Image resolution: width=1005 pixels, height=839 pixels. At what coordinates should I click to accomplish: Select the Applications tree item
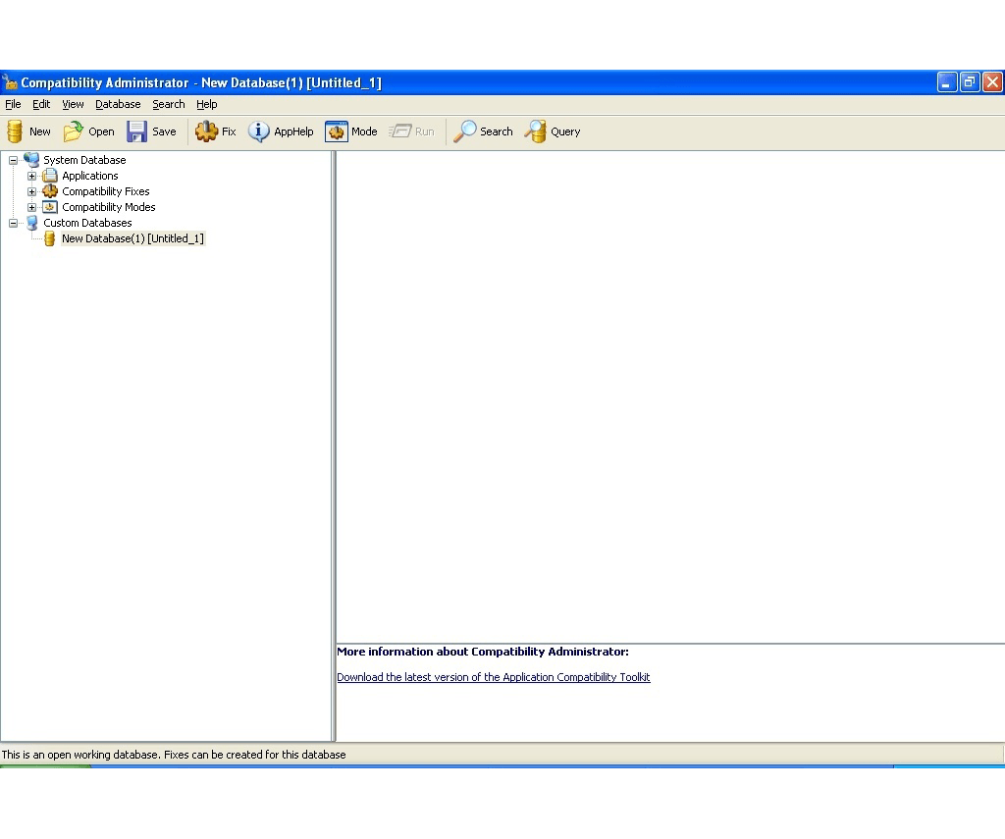(x=89, y=176)
